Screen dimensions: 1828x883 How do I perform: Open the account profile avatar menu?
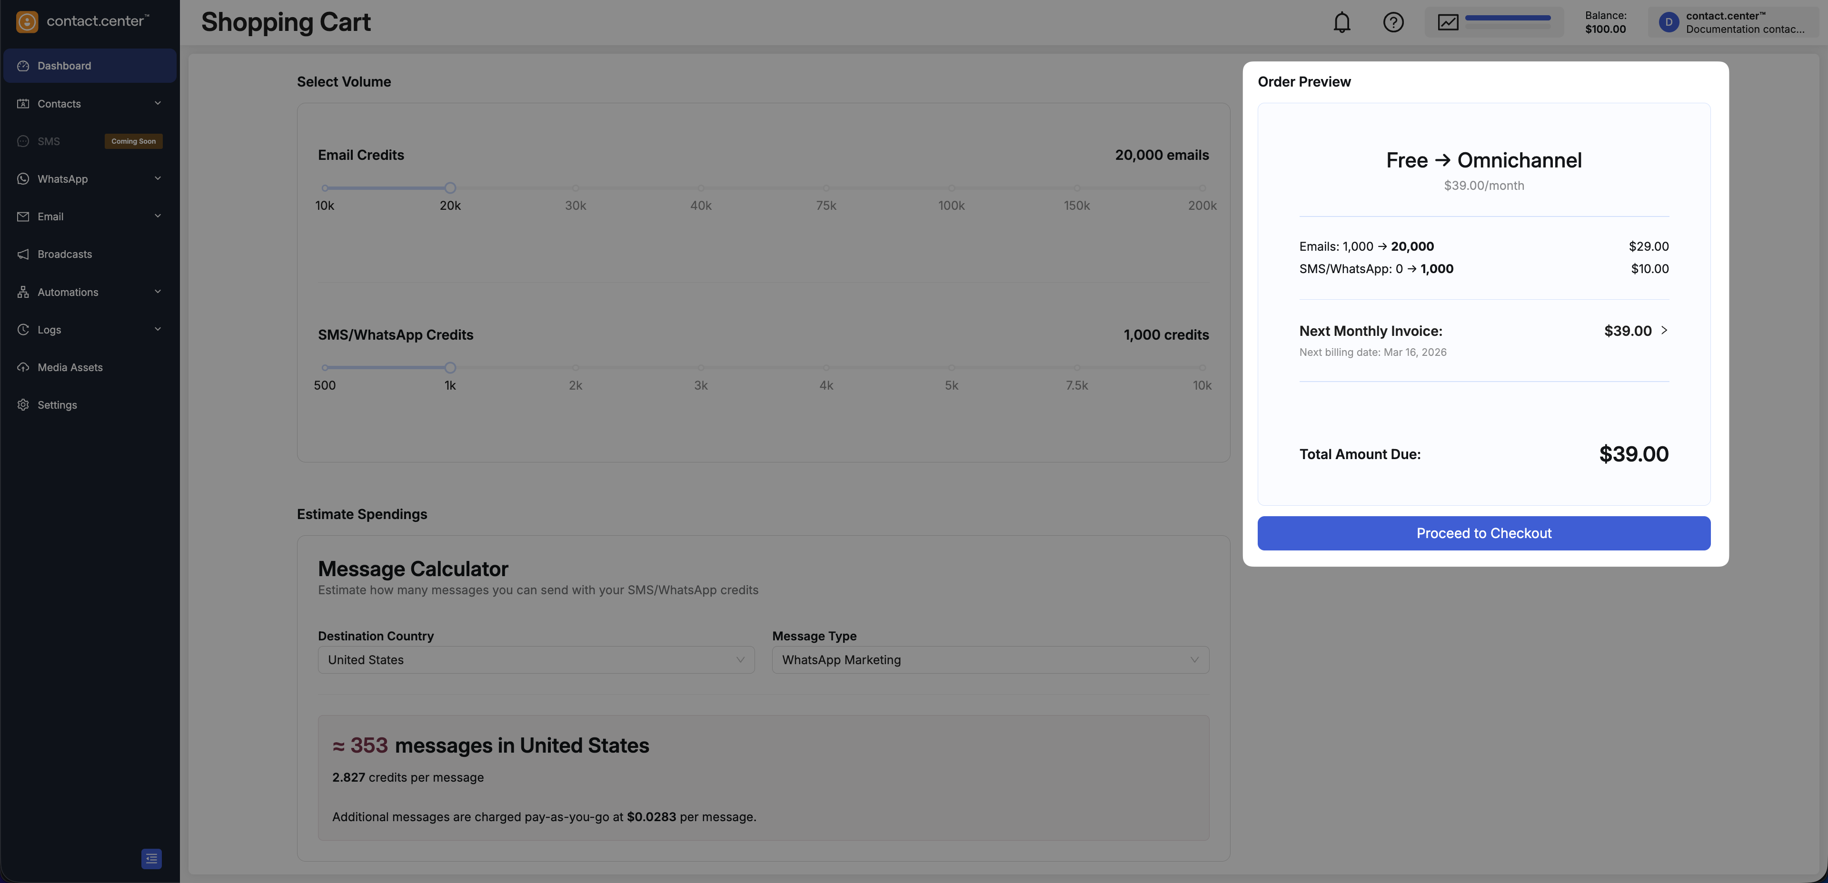[x=1669, y=23]
